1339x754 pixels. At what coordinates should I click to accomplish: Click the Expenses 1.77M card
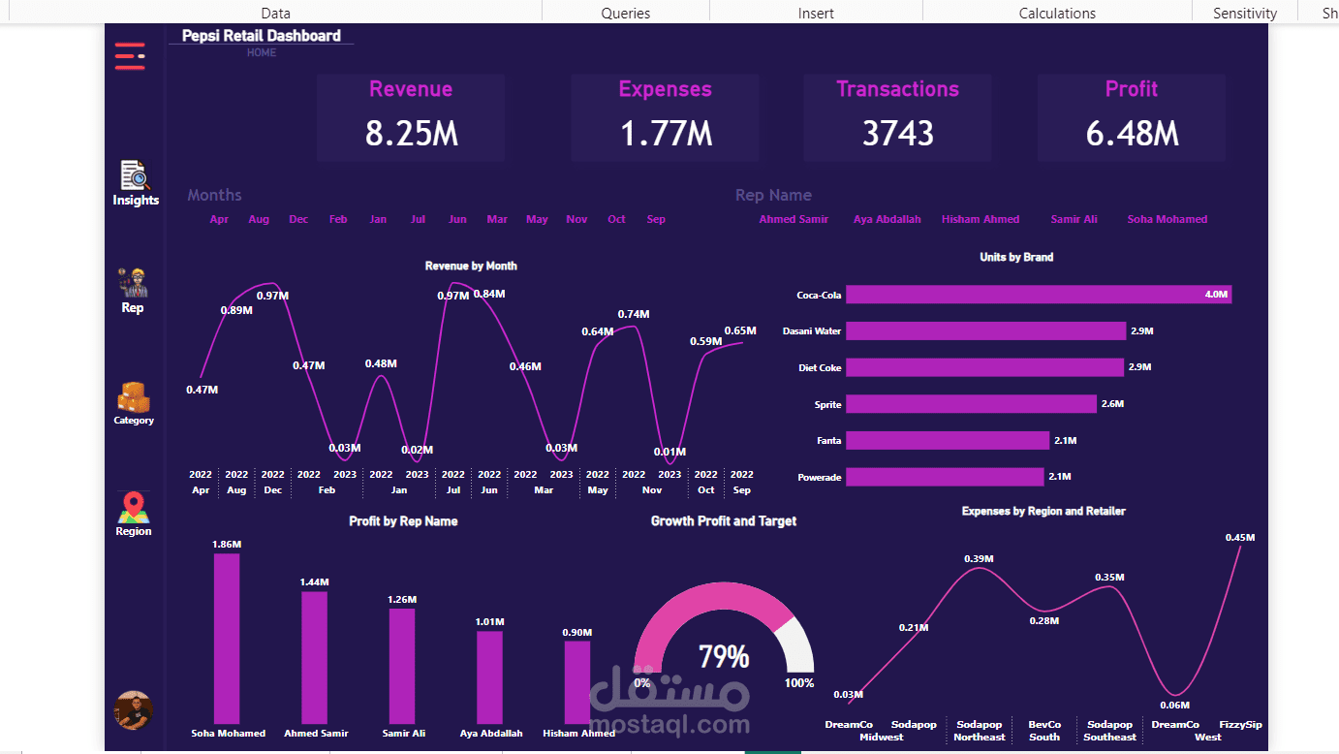[665, 117]
